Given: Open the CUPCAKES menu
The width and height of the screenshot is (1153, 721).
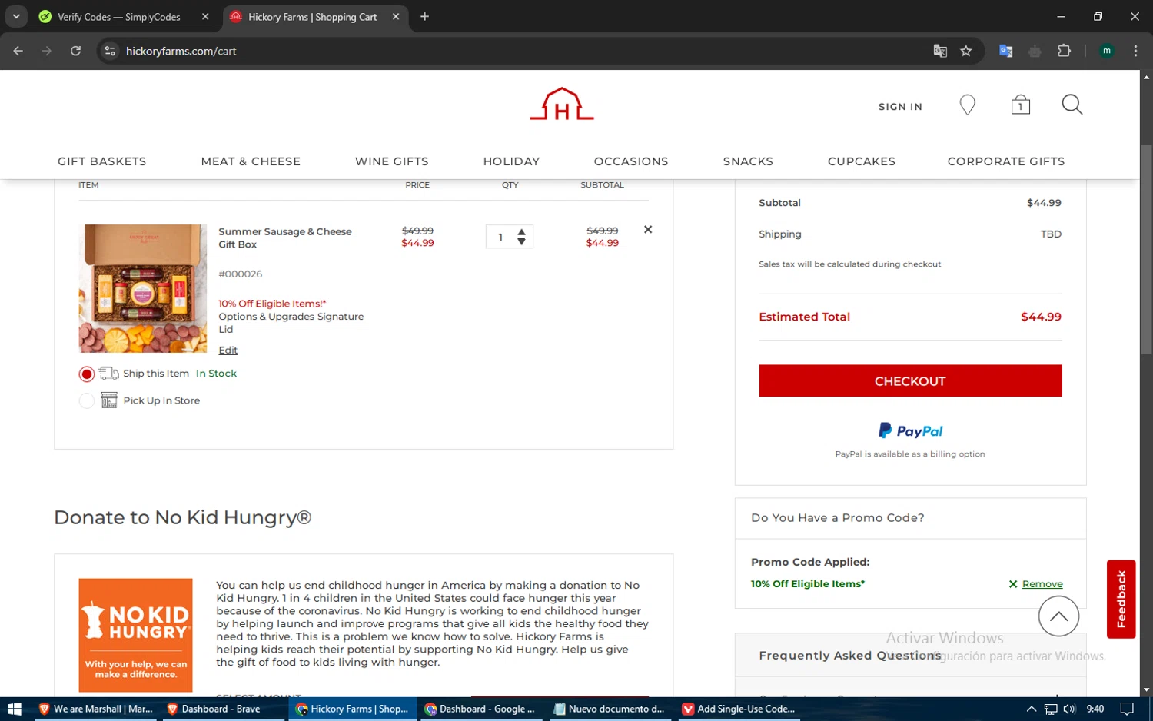Looking at the screenshot, I should coord(862,161).
